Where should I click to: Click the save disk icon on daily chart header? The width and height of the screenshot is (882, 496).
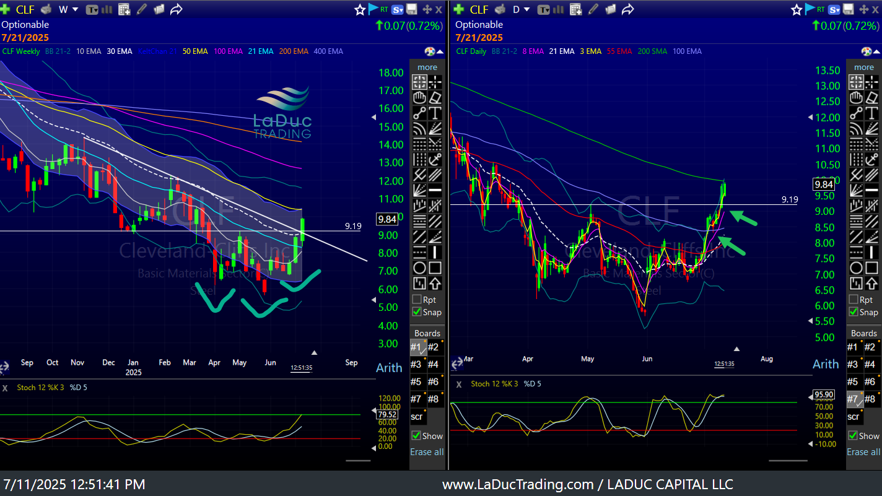[x=849, y=9]
